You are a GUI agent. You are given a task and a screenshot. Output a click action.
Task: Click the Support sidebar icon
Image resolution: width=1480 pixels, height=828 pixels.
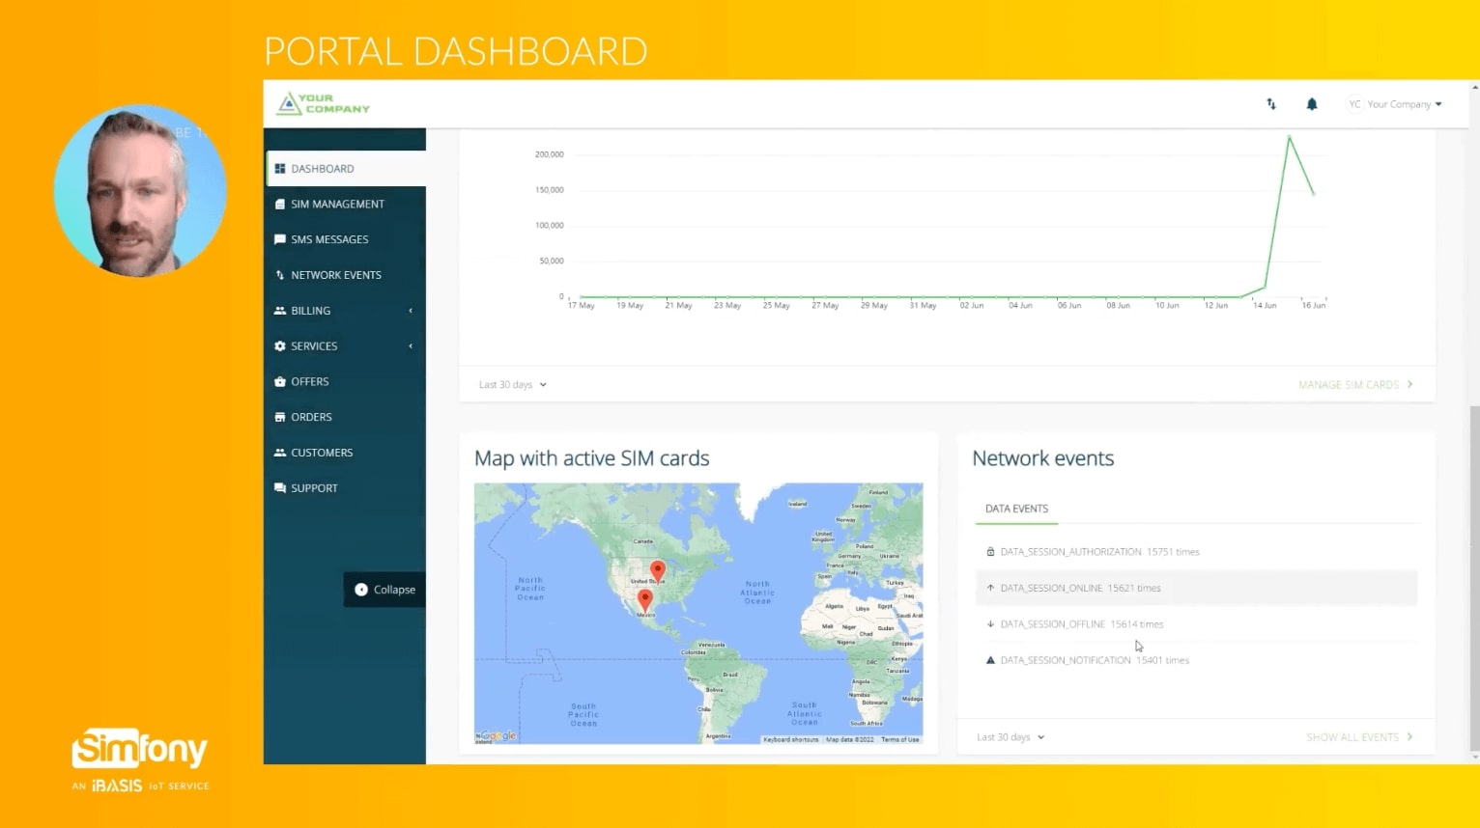(x=280, y=487)
